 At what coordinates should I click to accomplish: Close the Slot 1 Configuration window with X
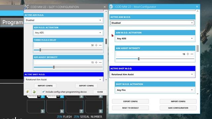tap(105, 7)
